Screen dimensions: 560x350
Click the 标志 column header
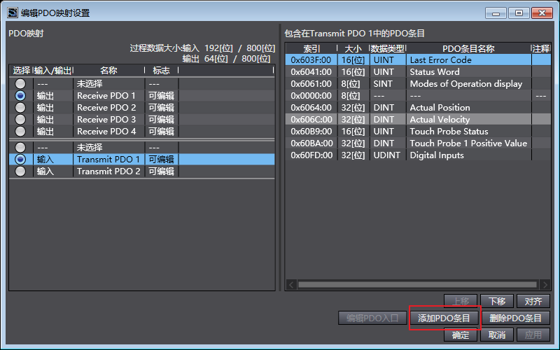click(x=161, y=71)
